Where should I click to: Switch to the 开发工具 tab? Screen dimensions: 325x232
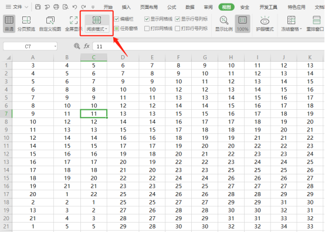pyautogui.click(x=268, y=7)
